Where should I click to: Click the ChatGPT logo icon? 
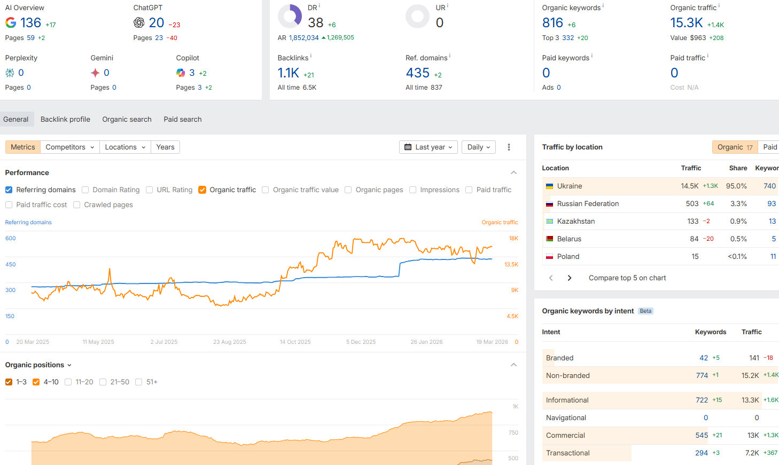(x=139, y=22)
